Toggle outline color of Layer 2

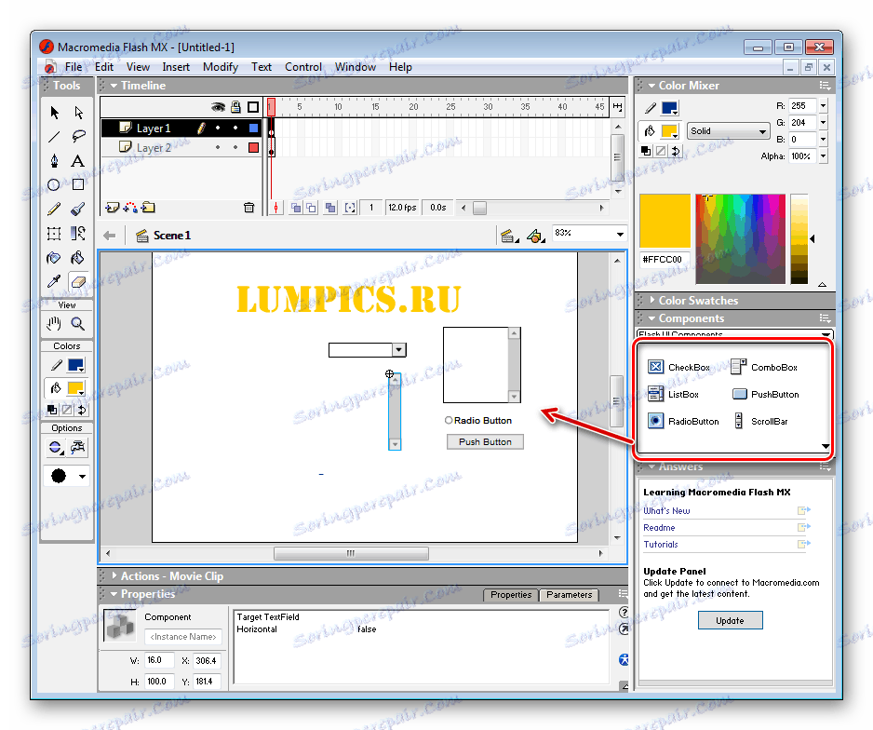click(253, 147)
